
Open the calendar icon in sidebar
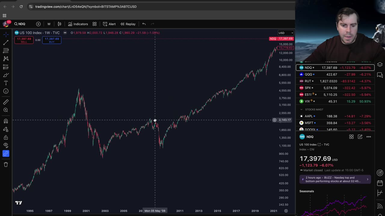(380, 183)
